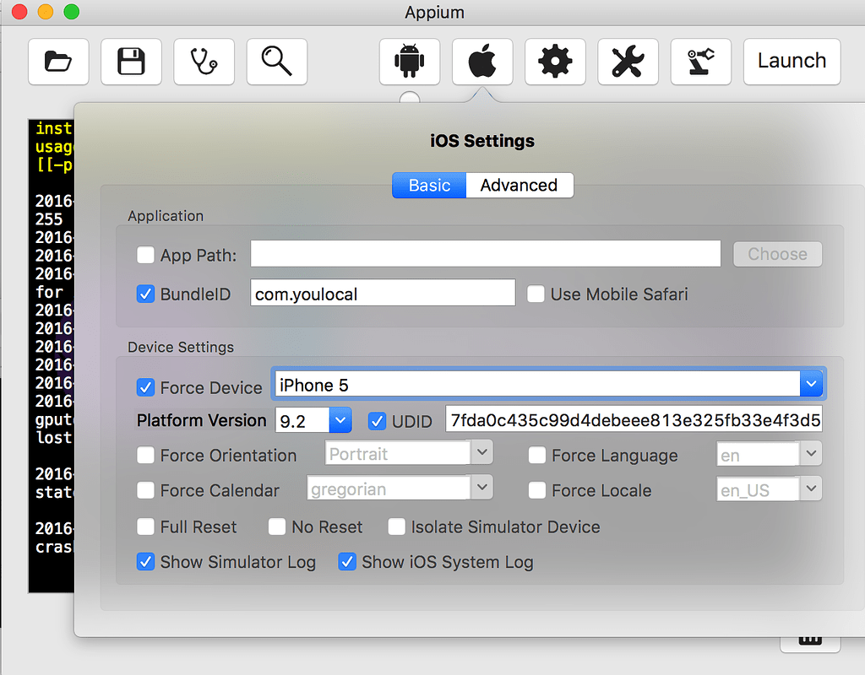Click the Developer Settings wrench icon
This screenshot has height=675, width=865.
click(x=628, y=61)
